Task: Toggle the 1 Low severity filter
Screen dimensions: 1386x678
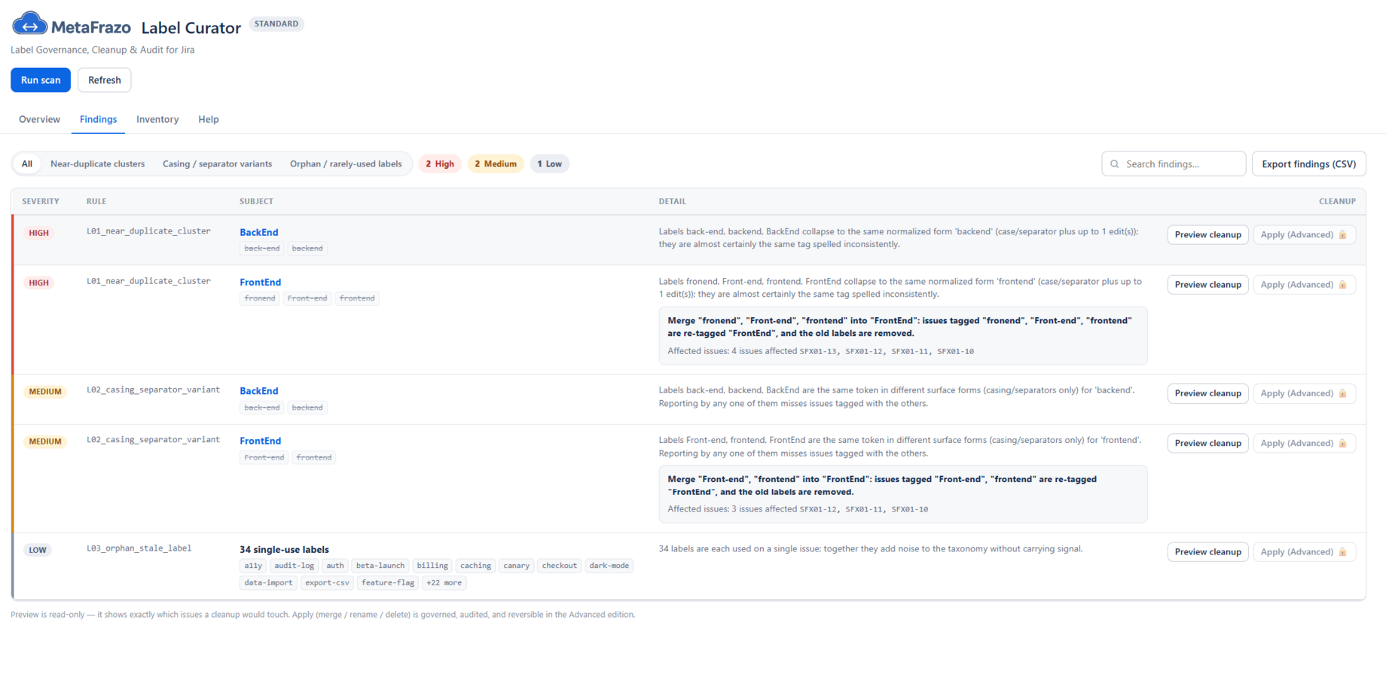Action: [x=549, y=164]
